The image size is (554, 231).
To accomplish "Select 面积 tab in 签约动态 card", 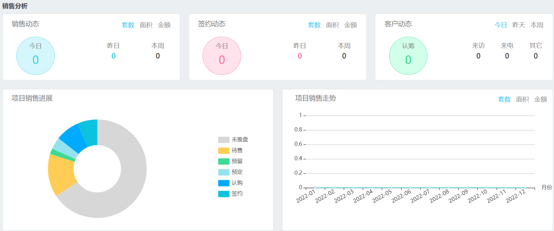I will coord(332,25).
